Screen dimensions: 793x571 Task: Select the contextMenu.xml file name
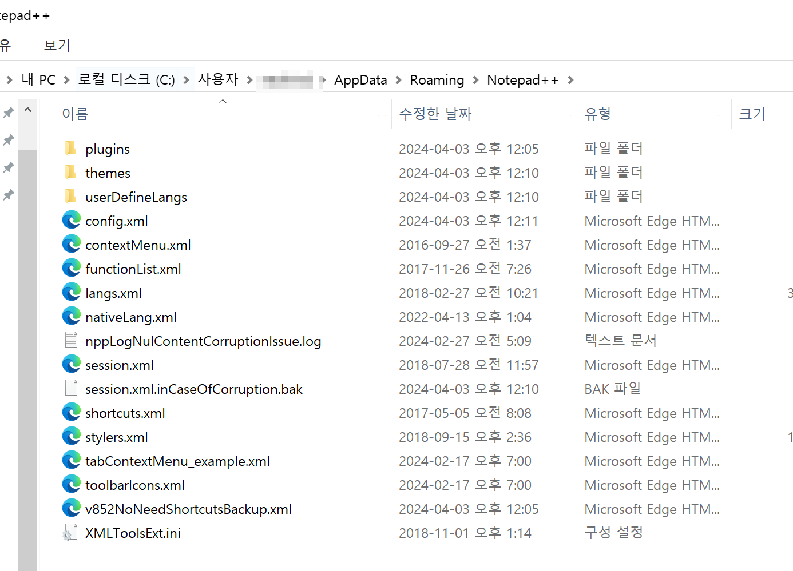point(138,245)
